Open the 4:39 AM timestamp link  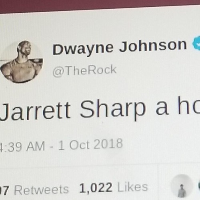click(x=22, y=147)
